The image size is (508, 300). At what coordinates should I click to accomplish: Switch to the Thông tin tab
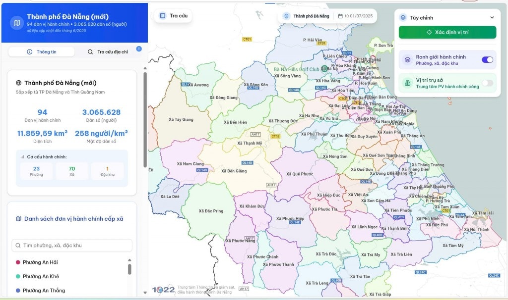pyautogui.click(x=42, y=51)
